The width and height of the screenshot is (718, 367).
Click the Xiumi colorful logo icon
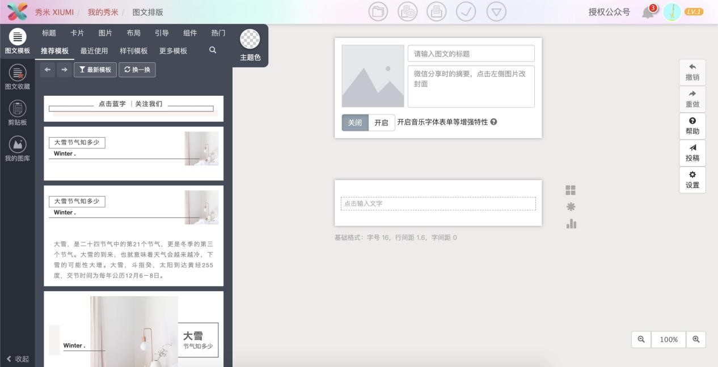pyautogui.click(x=17, y=12)
